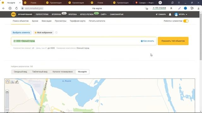Go back with browser back arrow
This screenshot has width=202, height=113.
tap(3, 8)
